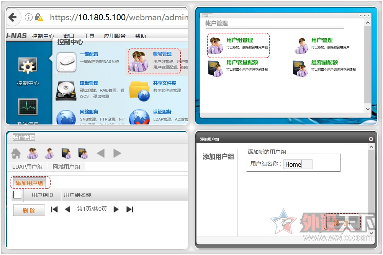Open the 一键配置 link text

pos(89,54)
